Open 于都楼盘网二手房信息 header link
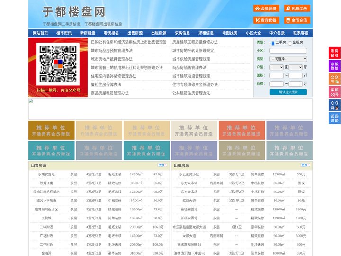 click(62, 24)
